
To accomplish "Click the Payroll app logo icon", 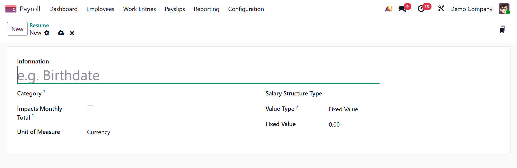I will click(x=11, y=9).
